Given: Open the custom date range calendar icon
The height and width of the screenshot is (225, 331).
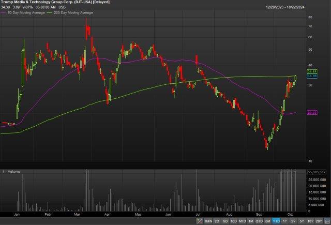Looking at the screenshot, I should click(x=327, y=221).
